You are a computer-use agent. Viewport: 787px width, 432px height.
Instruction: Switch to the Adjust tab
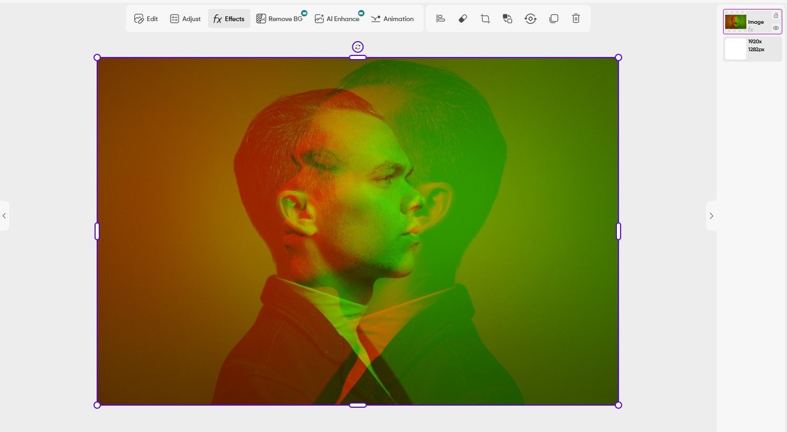(185, 18)
